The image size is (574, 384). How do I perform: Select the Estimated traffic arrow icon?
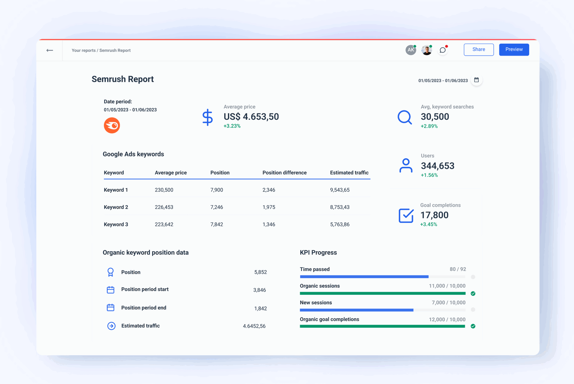tap(111, 326)
